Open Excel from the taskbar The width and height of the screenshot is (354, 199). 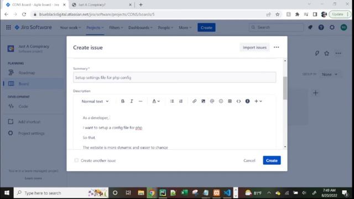[x=184, y=193]
